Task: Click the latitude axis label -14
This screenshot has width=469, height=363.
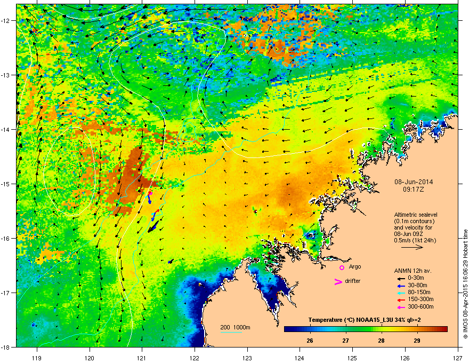Action: 5,129
